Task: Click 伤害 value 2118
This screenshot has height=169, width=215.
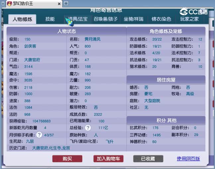Action: (28, 87)
